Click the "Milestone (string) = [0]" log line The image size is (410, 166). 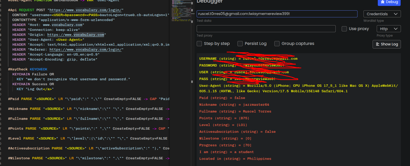[225, 138]
